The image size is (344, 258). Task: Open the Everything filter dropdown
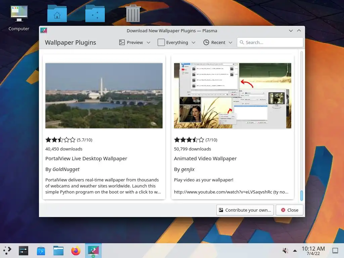(x=176, y=42)
